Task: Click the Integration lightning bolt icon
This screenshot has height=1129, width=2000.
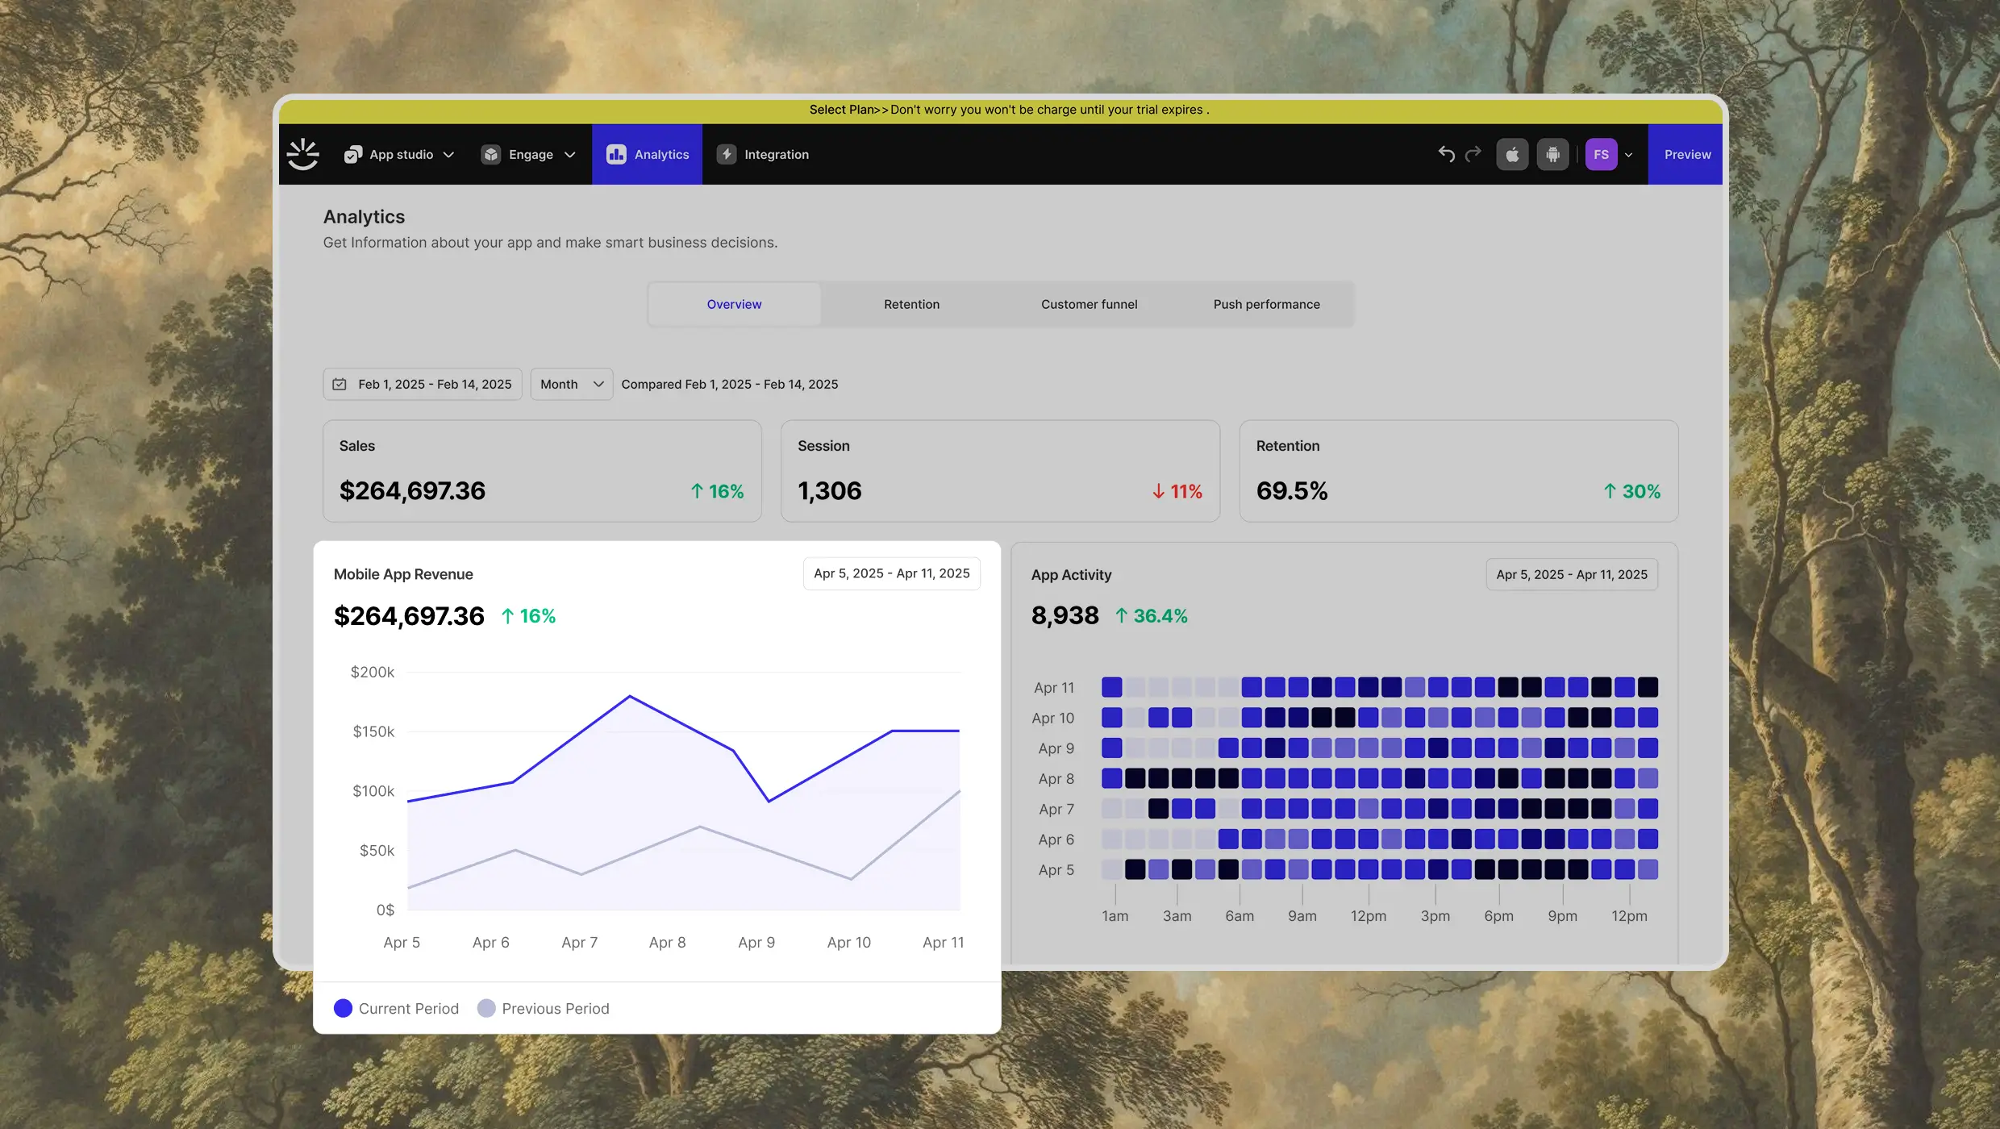Action: [x=727, y=154]
